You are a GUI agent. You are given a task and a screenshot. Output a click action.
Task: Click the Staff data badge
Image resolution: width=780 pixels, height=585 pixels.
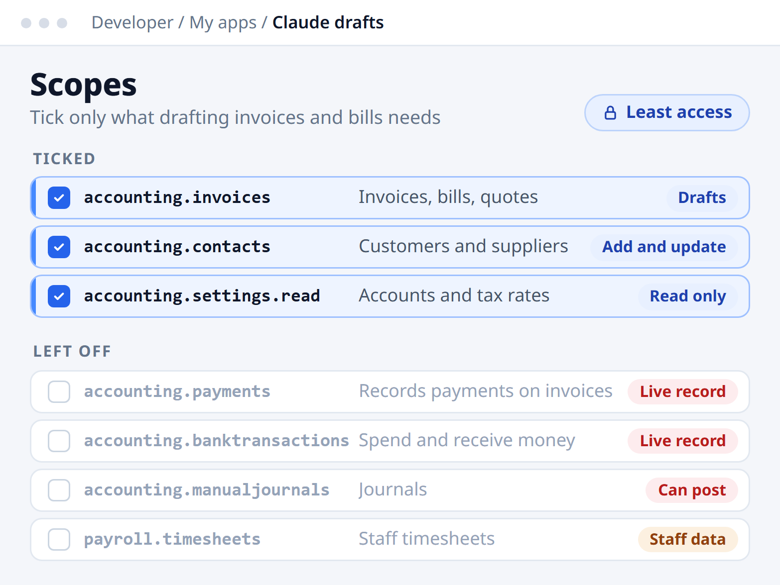click(x=687, y=539)
